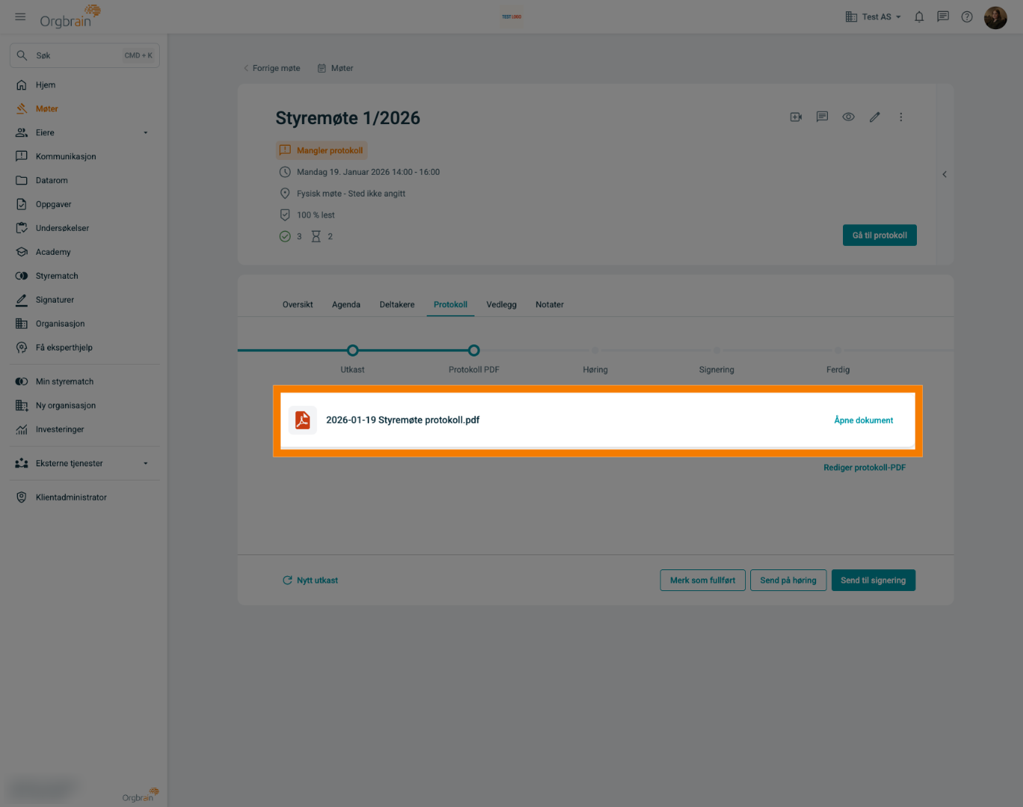Screen dimensions: 1023x807
Task: Click file name 2026-01-19 Styremøte protokoll.pdf
Action: coord(403,421)
